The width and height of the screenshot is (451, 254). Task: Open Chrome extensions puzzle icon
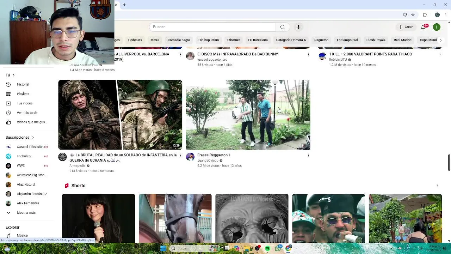425,15
